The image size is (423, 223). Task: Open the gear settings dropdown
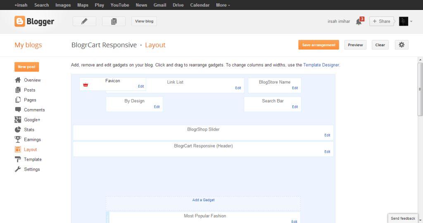(x=402, y=45)
